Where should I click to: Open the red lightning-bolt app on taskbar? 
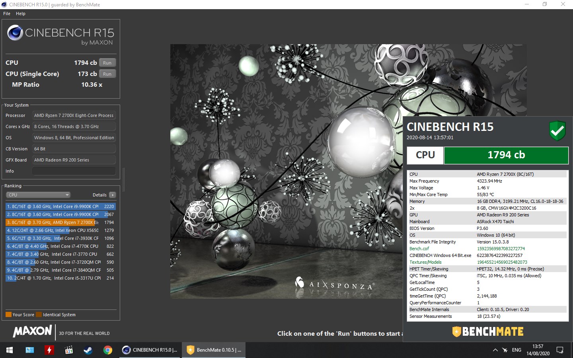pyautogui.click(x=49, y=350)
